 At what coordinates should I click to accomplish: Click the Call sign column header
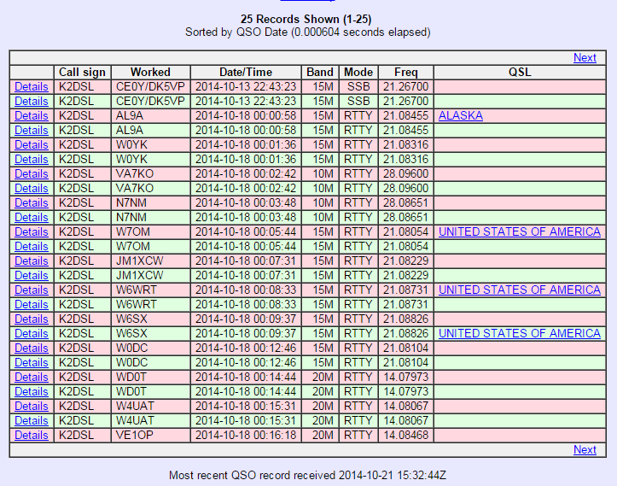82,72
